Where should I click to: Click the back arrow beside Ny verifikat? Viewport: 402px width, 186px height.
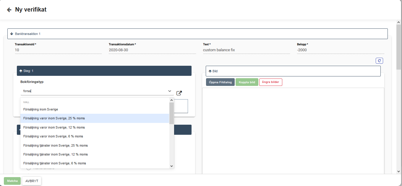9,10
